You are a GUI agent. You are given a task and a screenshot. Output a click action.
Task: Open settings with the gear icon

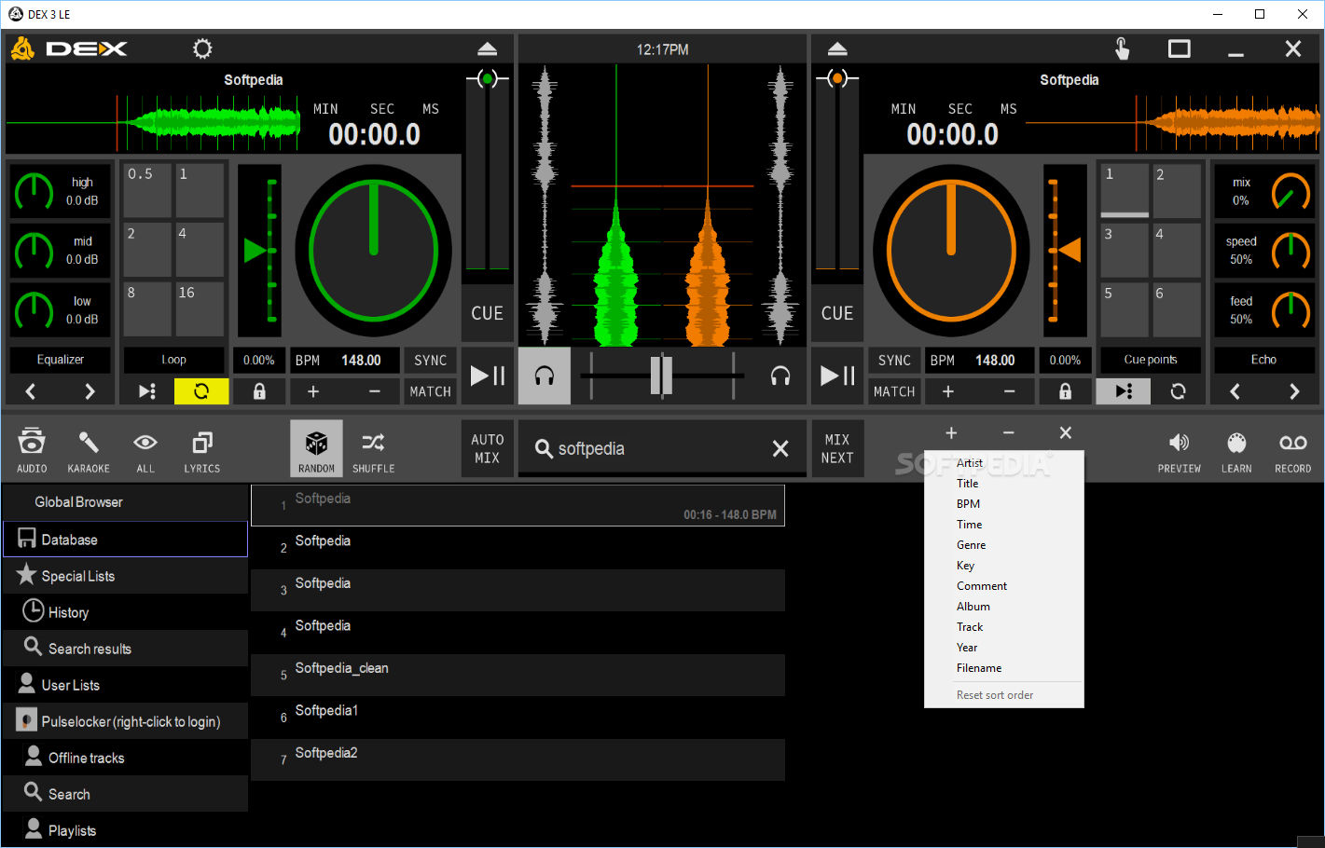202,48
